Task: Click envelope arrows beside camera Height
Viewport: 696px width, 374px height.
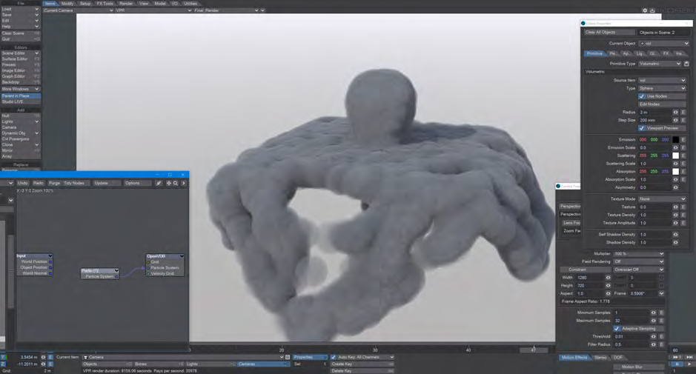Action: pos(608,286)
